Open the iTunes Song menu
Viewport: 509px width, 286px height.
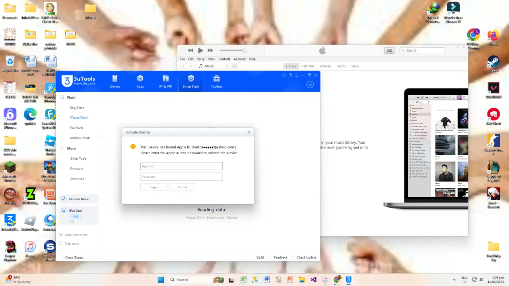coord(201,59)
